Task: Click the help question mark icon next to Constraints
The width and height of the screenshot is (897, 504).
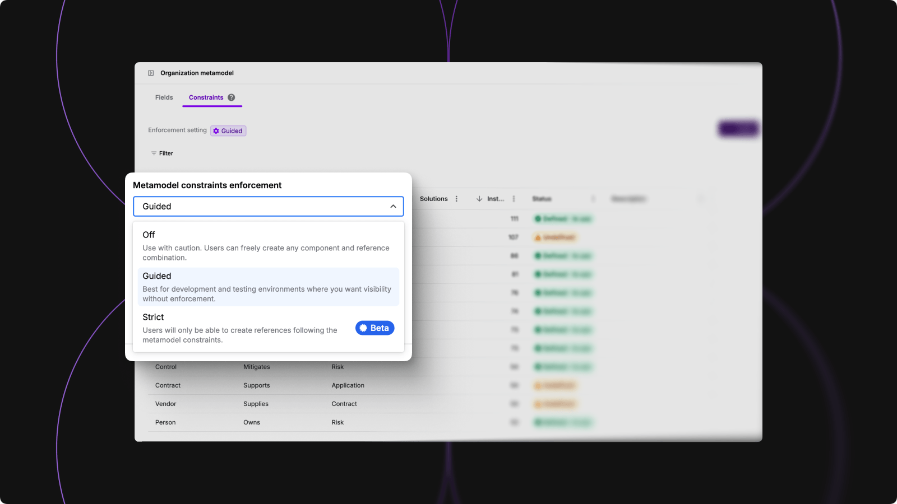Action: (231, 97)
